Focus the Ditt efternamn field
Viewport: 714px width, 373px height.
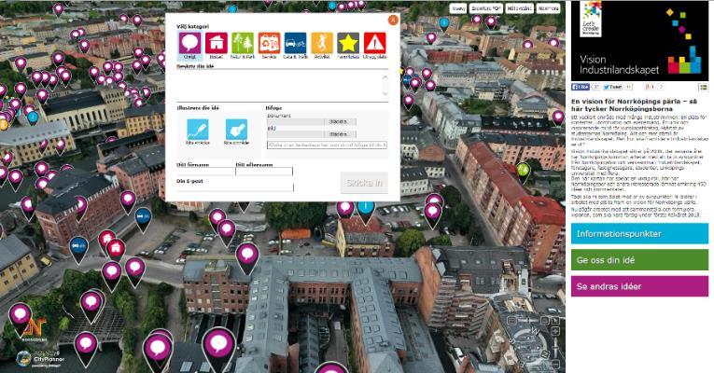point(264,172)
